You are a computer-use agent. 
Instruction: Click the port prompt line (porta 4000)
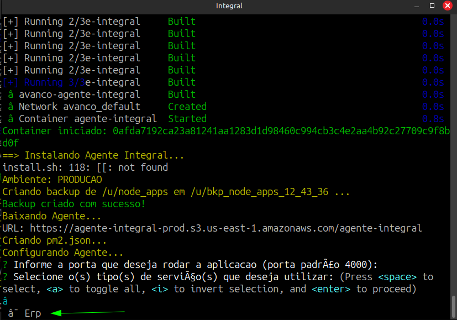[x=193, y=264]
